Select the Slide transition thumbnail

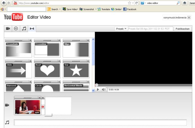[x=18, y=70]
